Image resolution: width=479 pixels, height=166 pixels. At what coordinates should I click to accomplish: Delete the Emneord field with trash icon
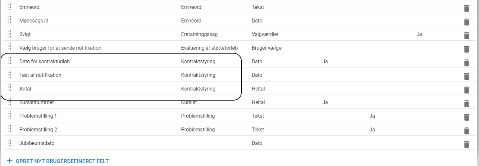[x=466, y=8]
